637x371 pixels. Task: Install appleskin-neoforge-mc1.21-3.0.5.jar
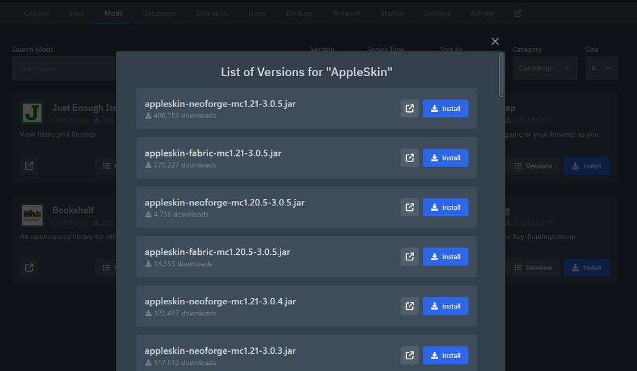click(445, 108)
